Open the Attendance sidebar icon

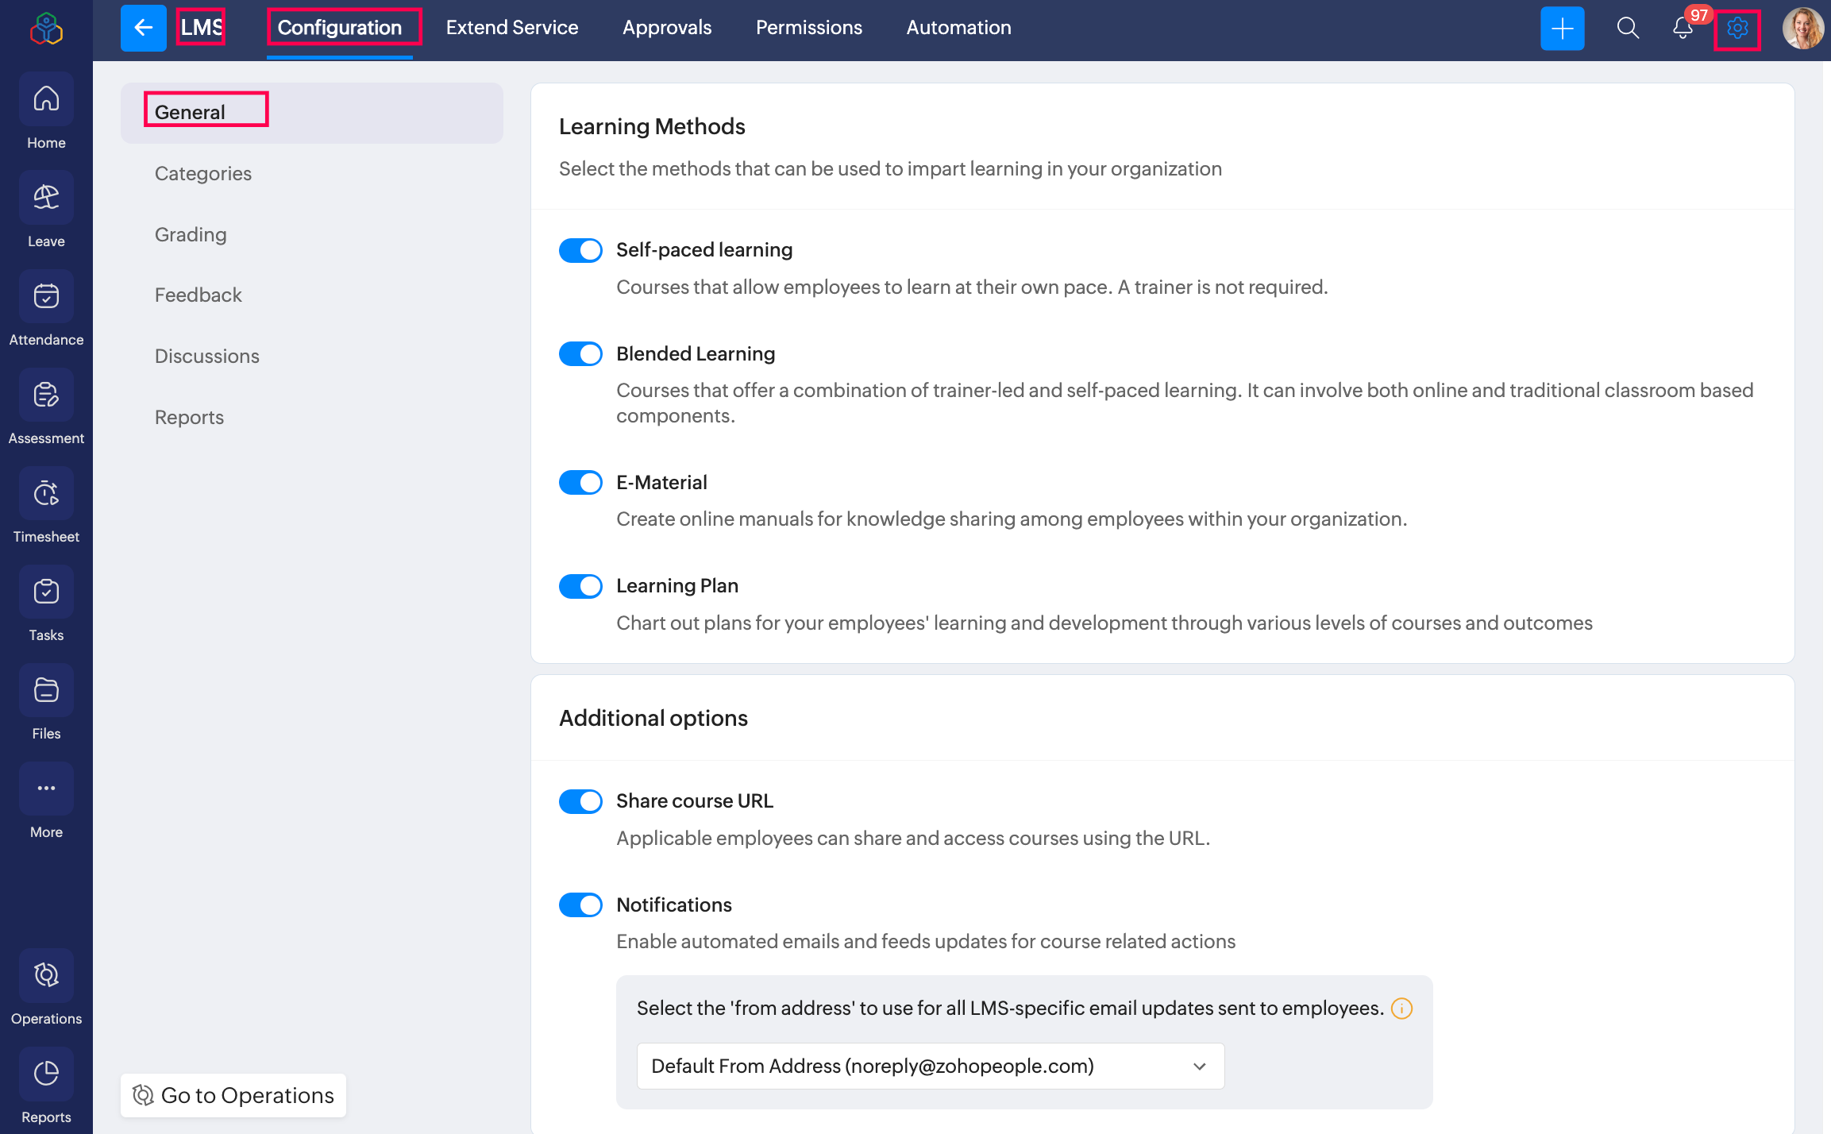tap(46, 296)
